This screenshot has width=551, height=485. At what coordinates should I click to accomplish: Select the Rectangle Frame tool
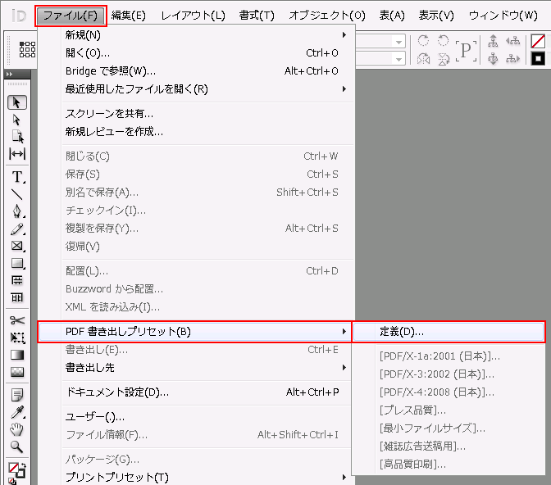click(17, 246)
